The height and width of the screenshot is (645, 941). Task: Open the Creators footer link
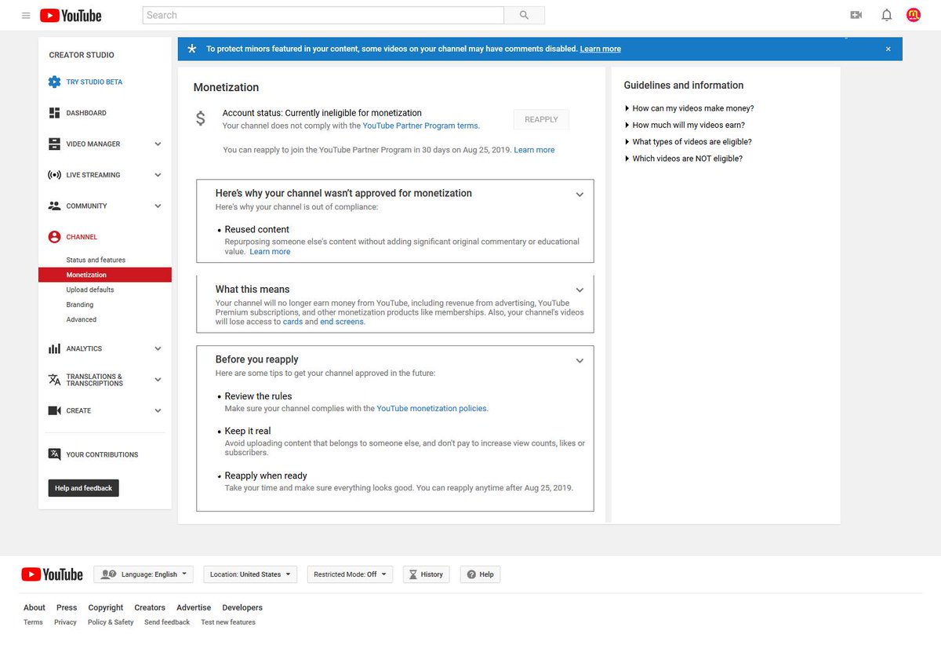coord(150,607)
